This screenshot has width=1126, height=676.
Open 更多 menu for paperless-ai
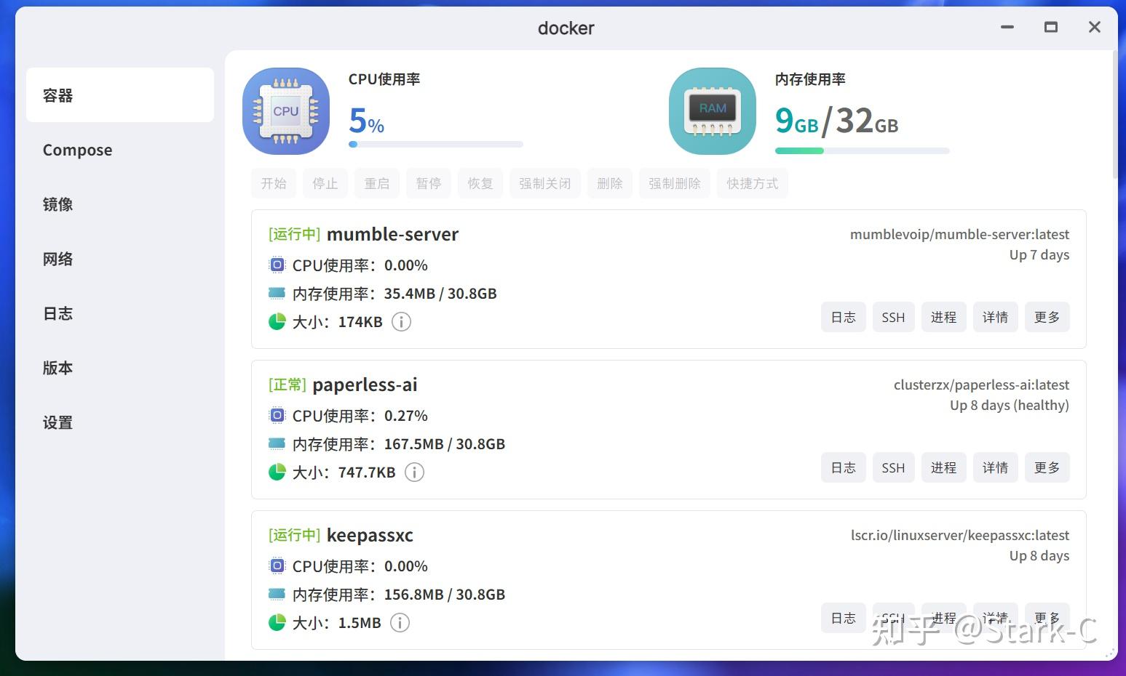(x=1047, y=467)
